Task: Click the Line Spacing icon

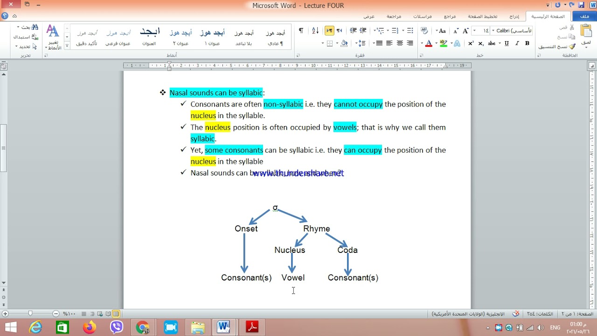Action: coord(361,43)
